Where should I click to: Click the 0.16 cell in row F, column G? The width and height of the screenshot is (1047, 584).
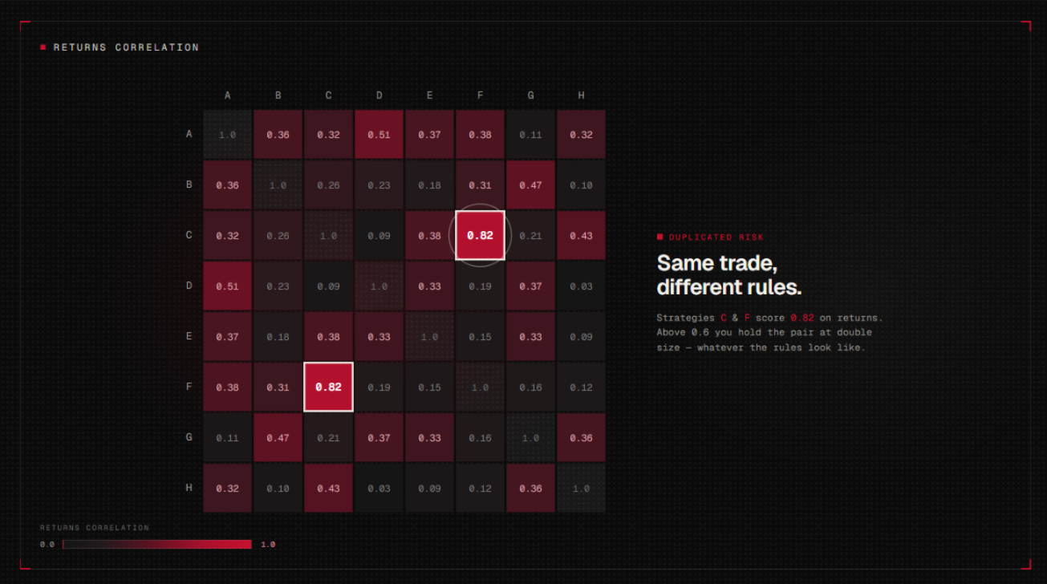click(530, 387)
